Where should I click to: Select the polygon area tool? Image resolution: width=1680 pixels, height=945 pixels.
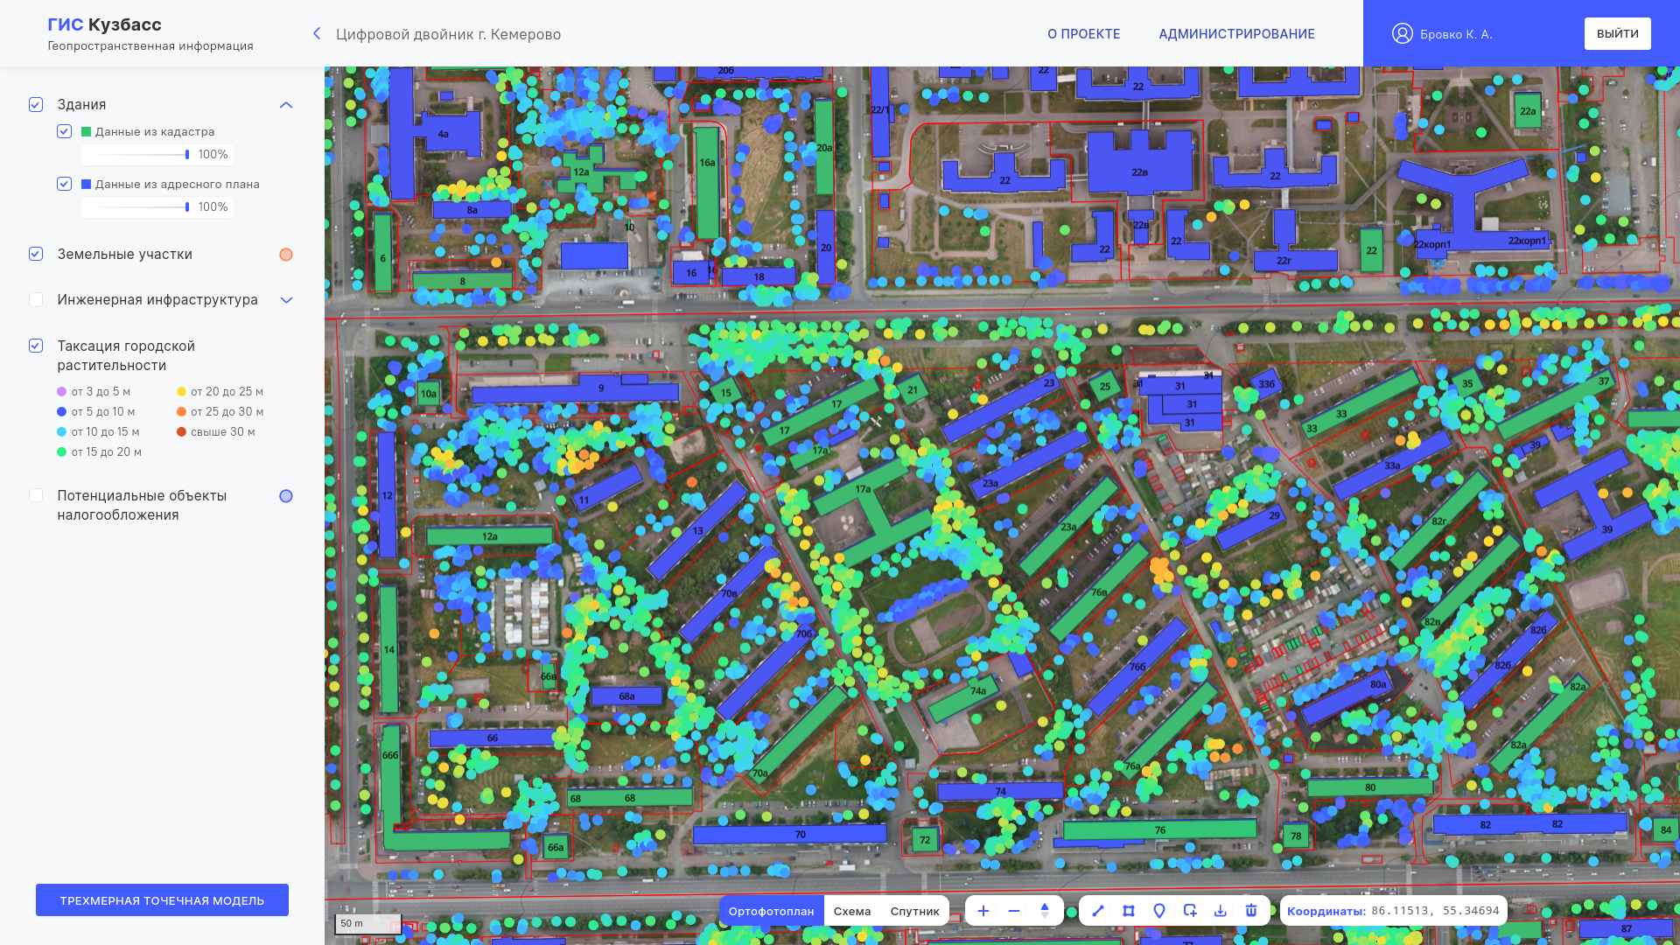1129,911
